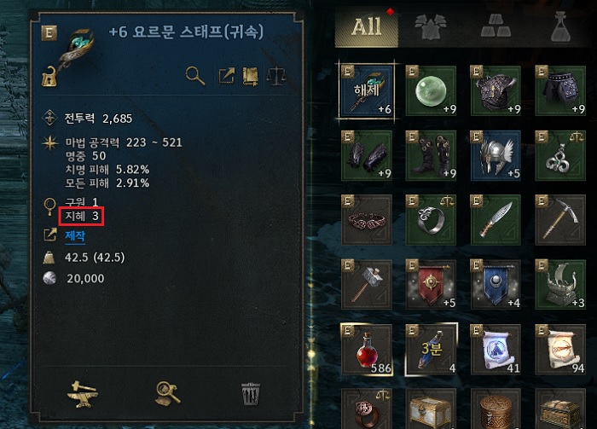Select the All inventory tab
This screenshot has width=597, height=429.
(x=366, y=27)
